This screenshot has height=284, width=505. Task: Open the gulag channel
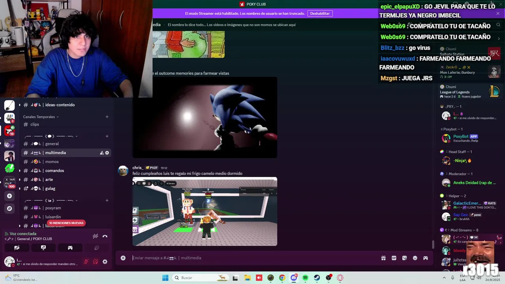pyautogui.click(x=66, y=189)
